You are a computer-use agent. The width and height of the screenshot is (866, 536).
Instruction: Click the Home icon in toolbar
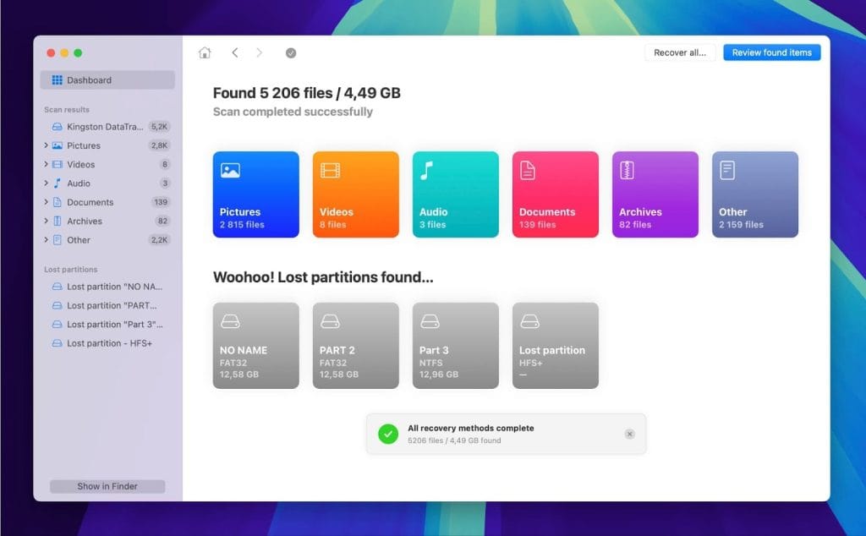click(205, 52)
